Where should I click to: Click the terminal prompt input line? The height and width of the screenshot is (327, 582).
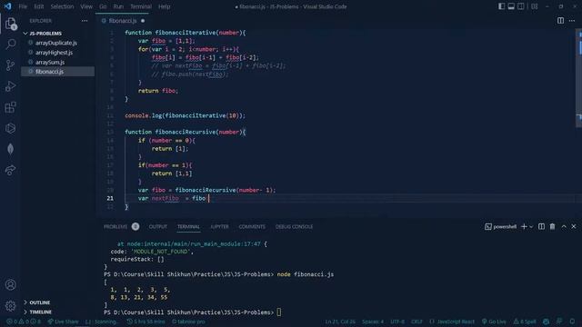[193, 312]
